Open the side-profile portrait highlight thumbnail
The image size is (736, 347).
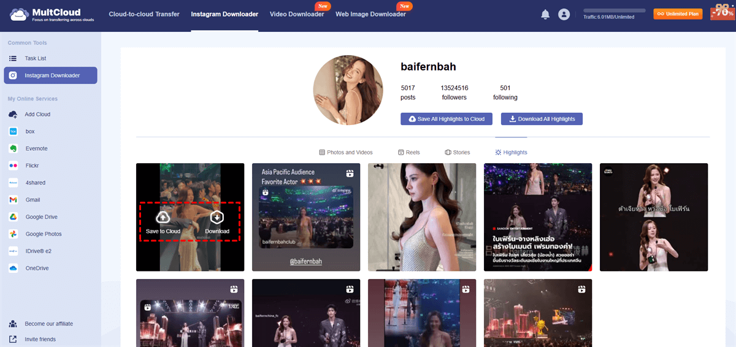422,217
